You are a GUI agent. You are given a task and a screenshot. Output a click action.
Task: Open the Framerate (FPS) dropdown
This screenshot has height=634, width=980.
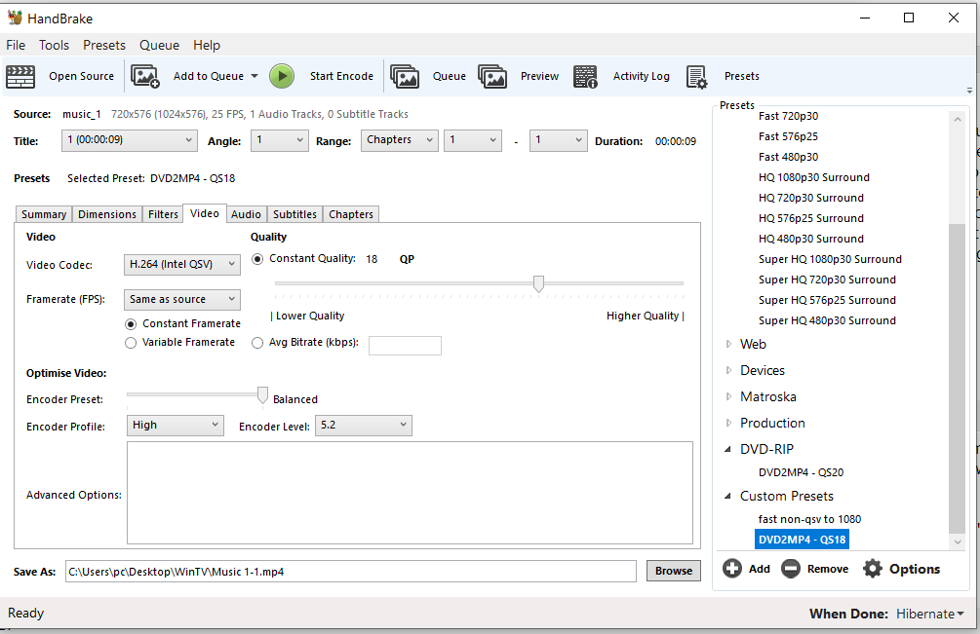click(182, 300)
